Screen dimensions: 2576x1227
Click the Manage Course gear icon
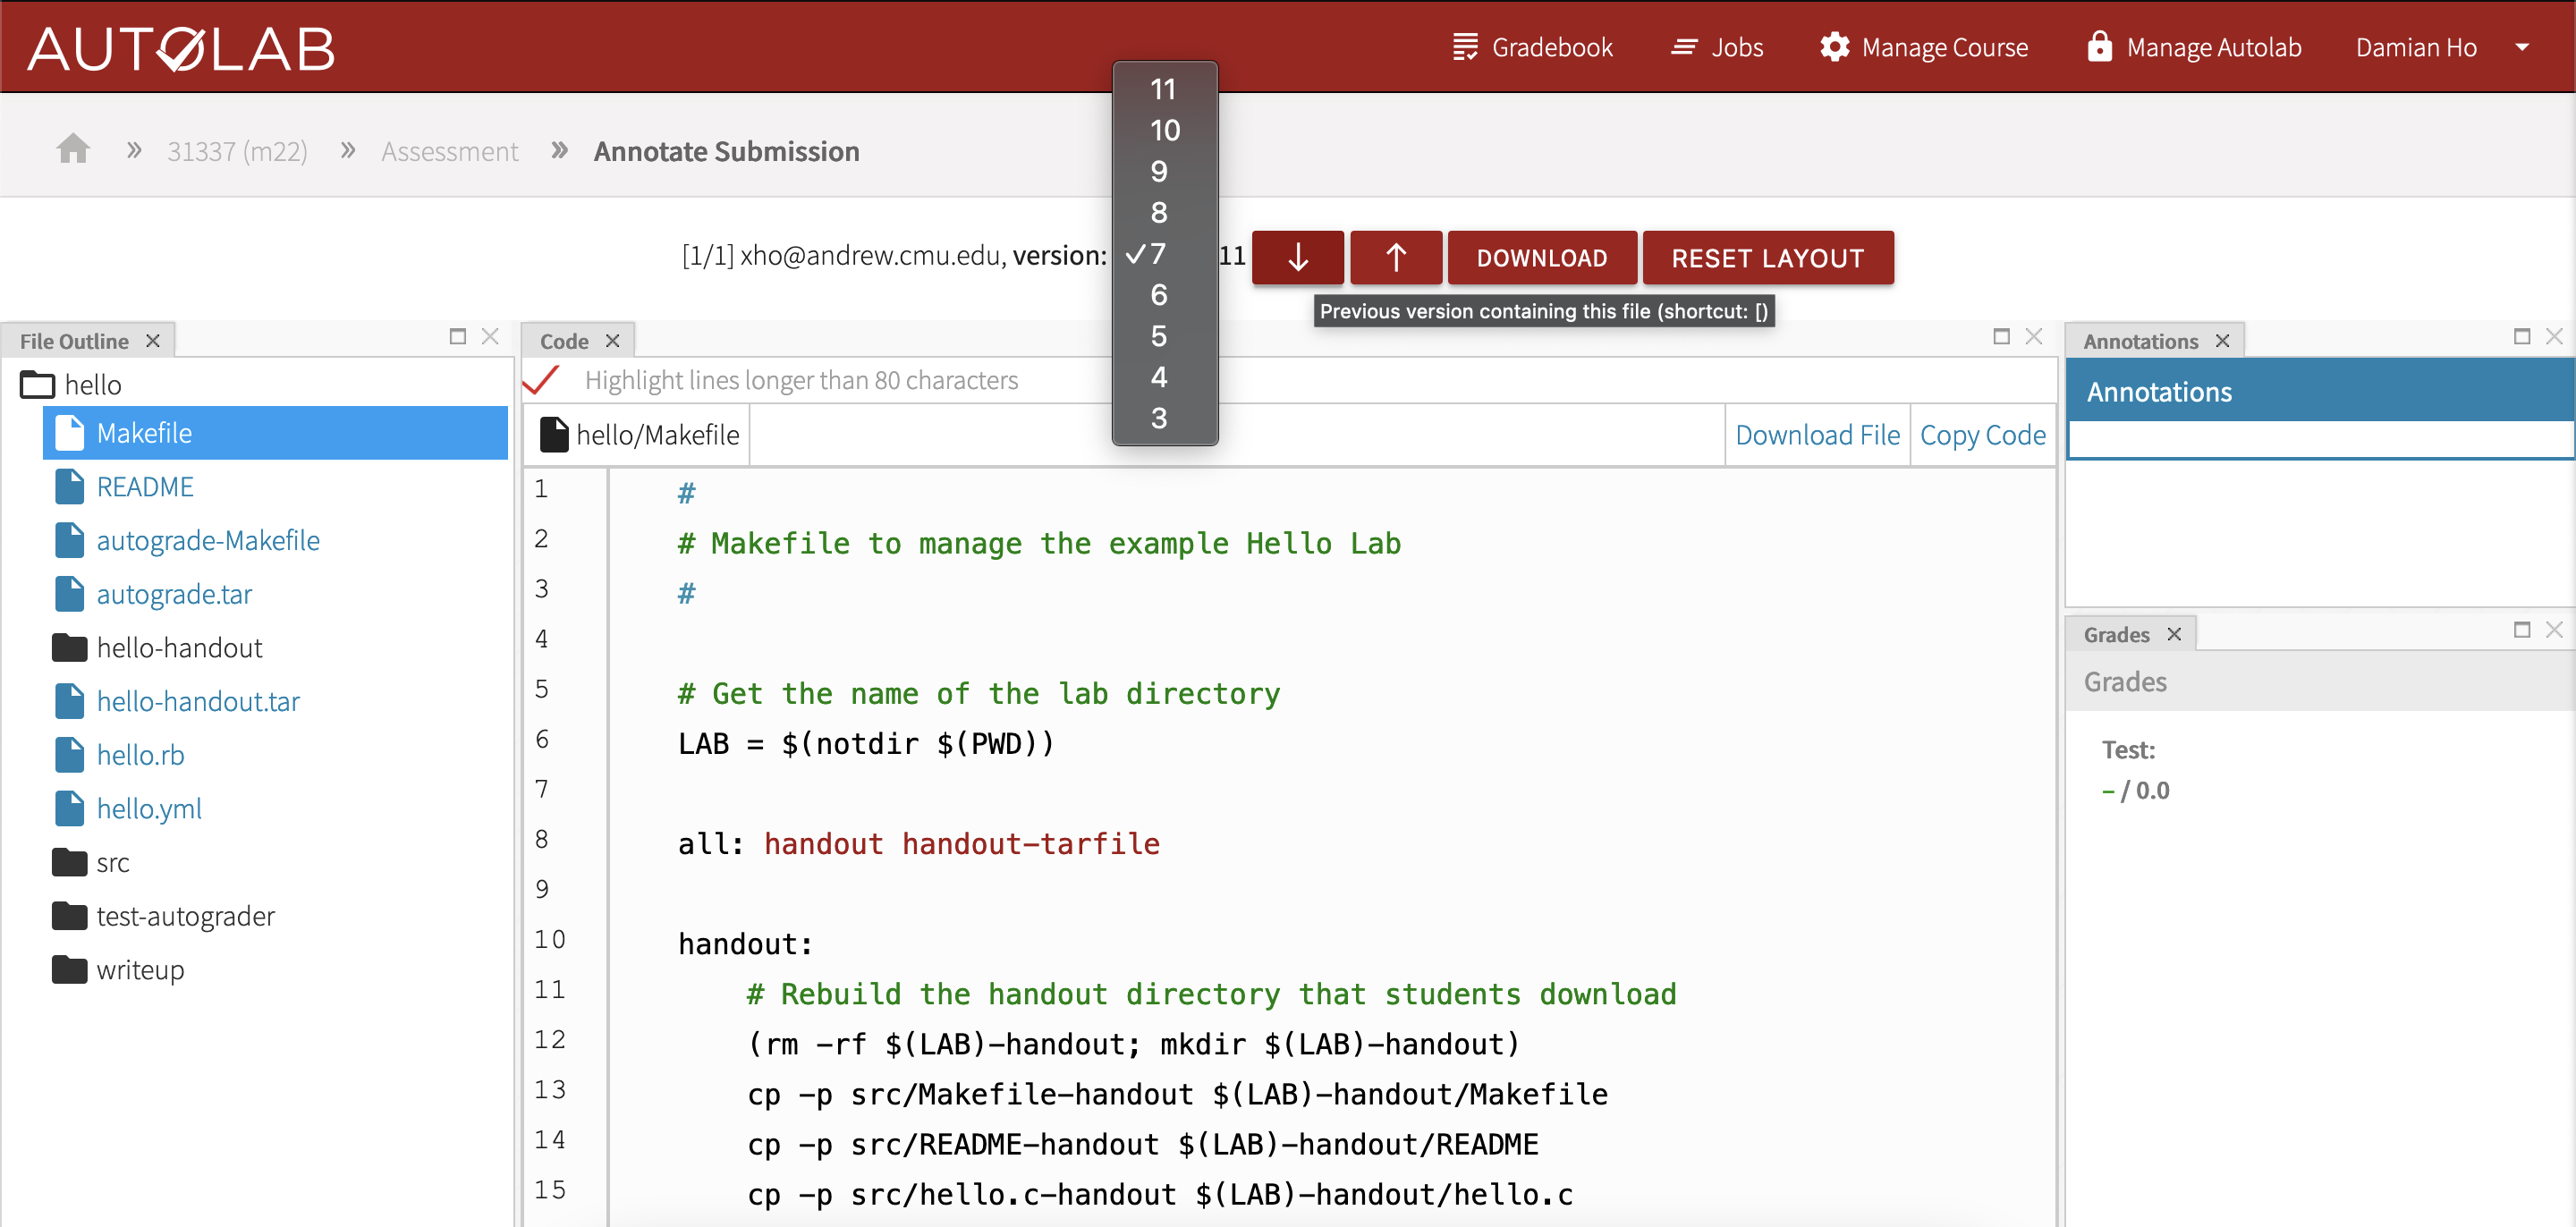click(x=1835, y=47)
